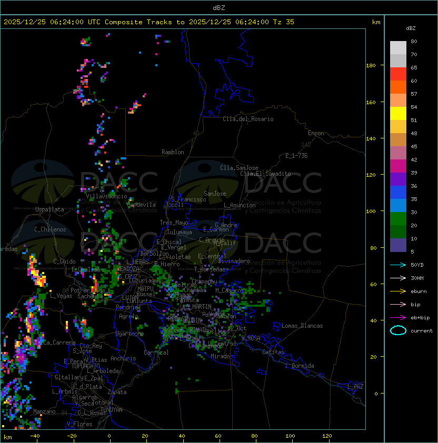Click the '30HM' legend label
This screenshot has width=438, height=443.
[417, 278]
